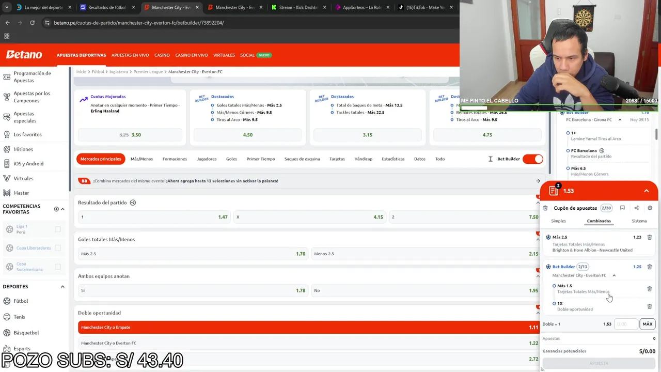
Task: Collapse the Resultado del partido market
Action: (538, 203)
